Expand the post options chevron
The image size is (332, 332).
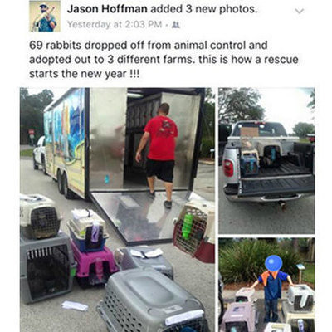tap(300, 11)
